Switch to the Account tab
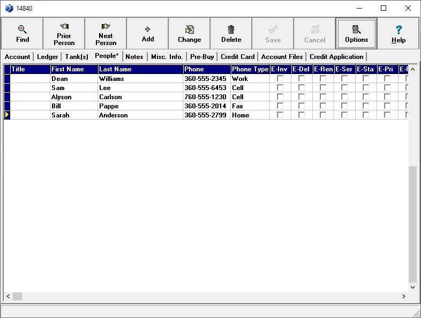The width and height of the screenshot is (421, 318). point(18,57)
